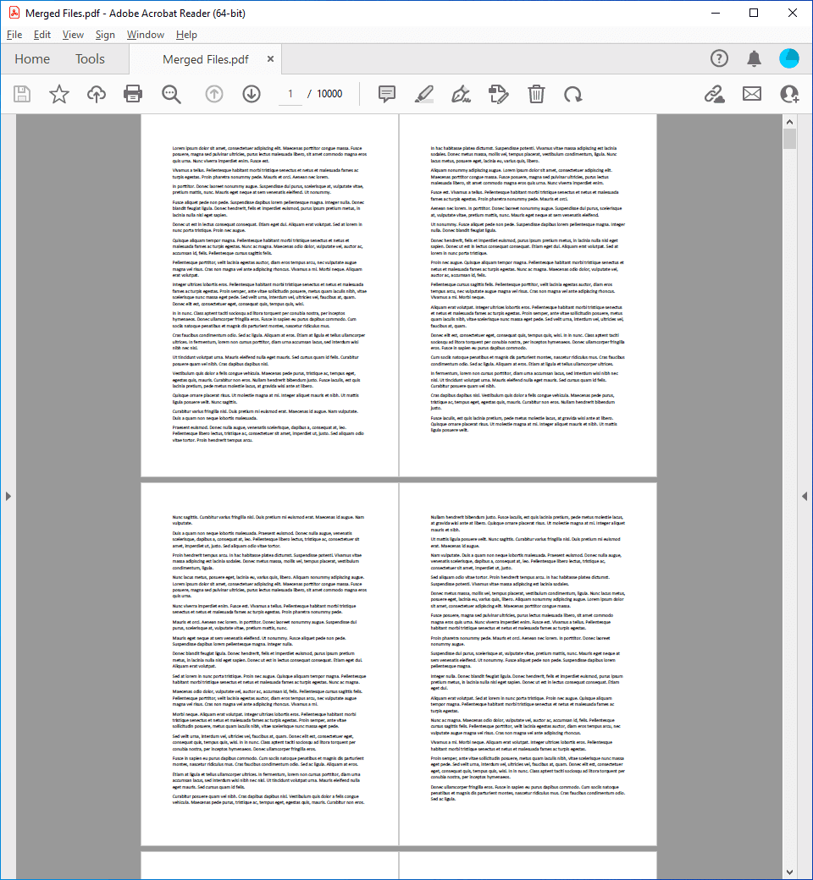Image resolution: width=813 pixels, height=880 pixels.
Task: Print the document using the printer icon
Action: pos(133,94)
